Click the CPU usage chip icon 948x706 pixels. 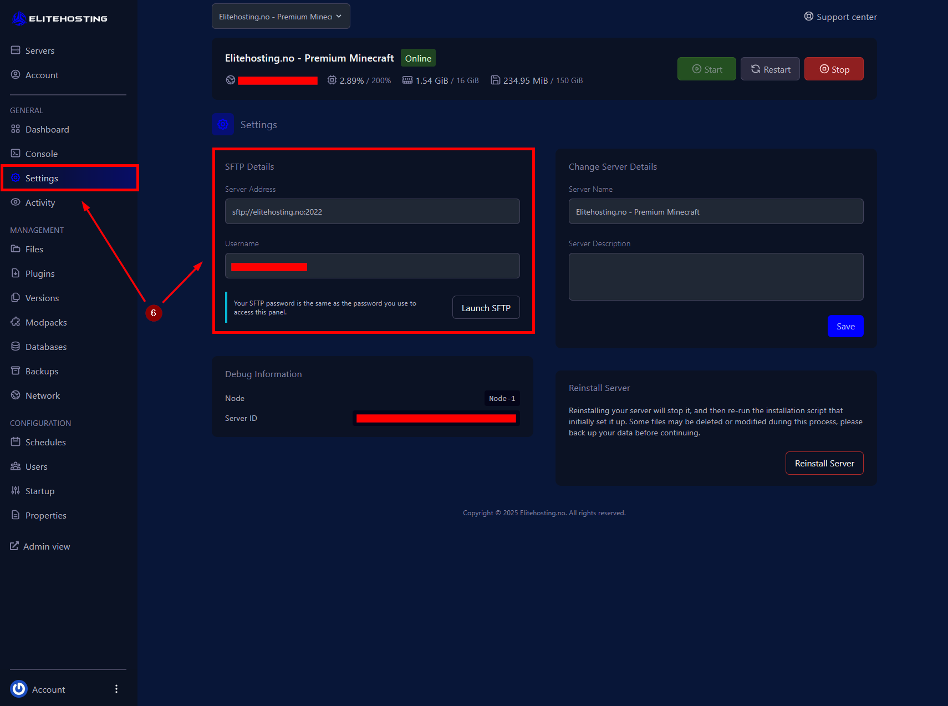(x=332, y=80)
